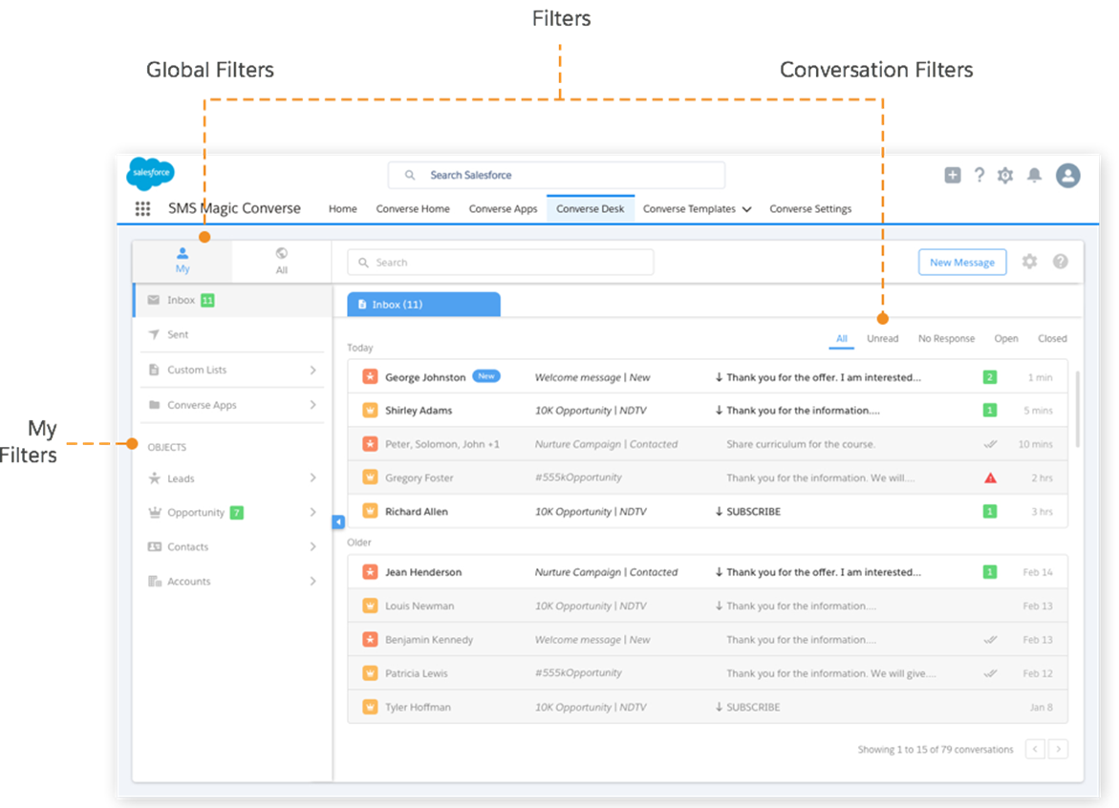Open Louis Newman conversation
This screenshot has width=1119, height=808.
point(707,606)
